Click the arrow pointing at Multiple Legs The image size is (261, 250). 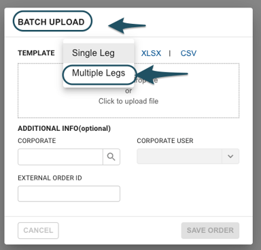[161, 74]
